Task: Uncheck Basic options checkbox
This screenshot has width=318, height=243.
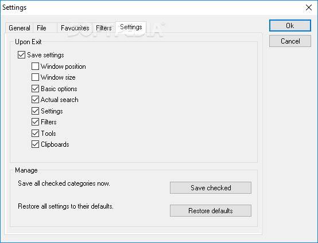Action: 35,88
